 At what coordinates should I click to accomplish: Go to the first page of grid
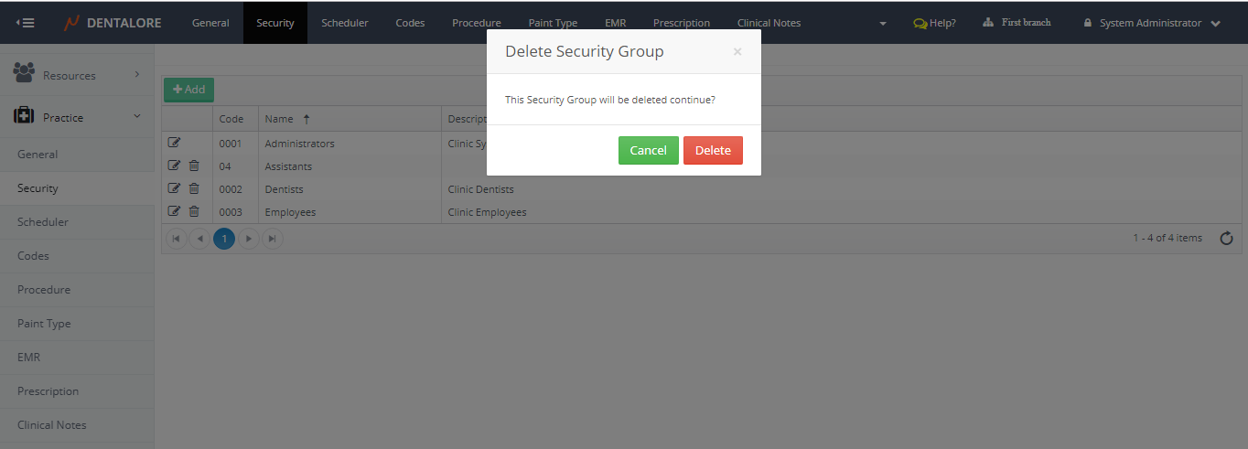(x=176, y=239)
